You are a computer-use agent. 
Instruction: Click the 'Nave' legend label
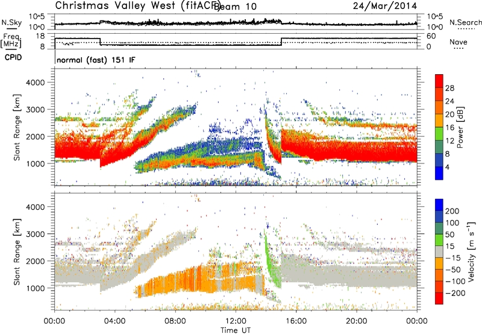coord(458,42)
